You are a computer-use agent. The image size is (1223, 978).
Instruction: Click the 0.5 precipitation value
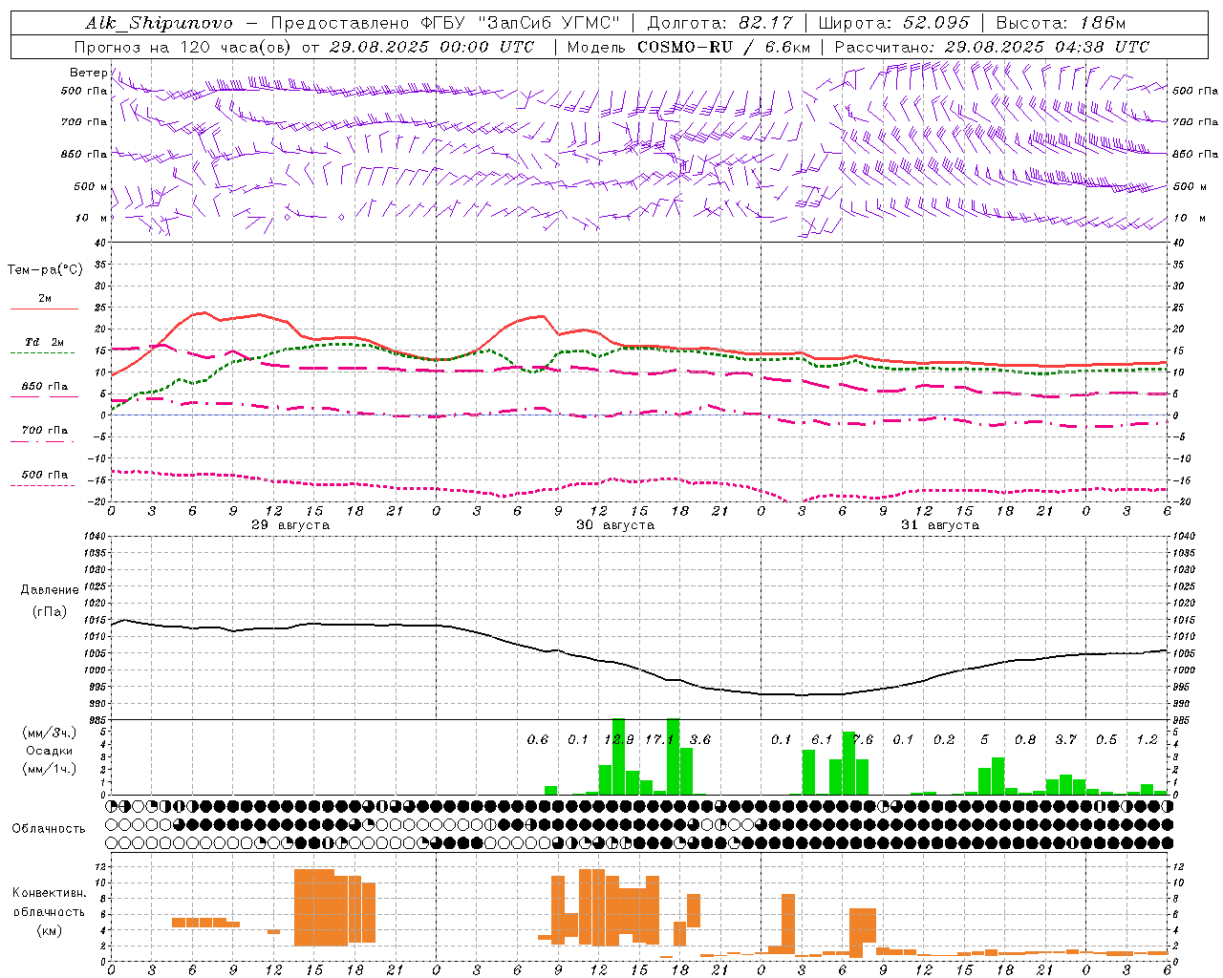[x=1106, y=740]
